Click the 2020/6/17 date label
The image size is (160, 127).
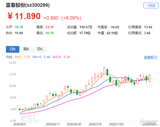(53, 124)
